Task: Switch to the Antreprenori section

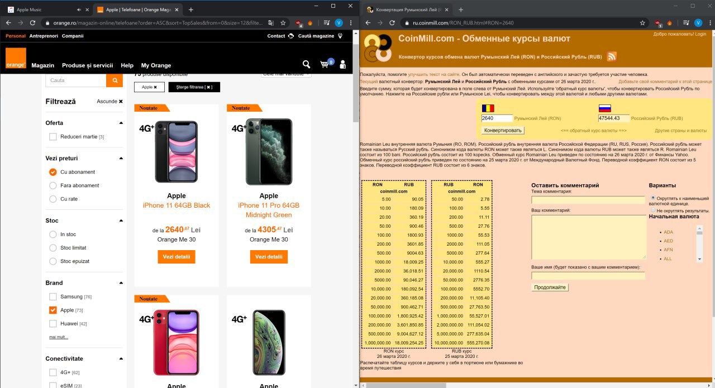Action: pyautogui.click(x=44, y=36)
